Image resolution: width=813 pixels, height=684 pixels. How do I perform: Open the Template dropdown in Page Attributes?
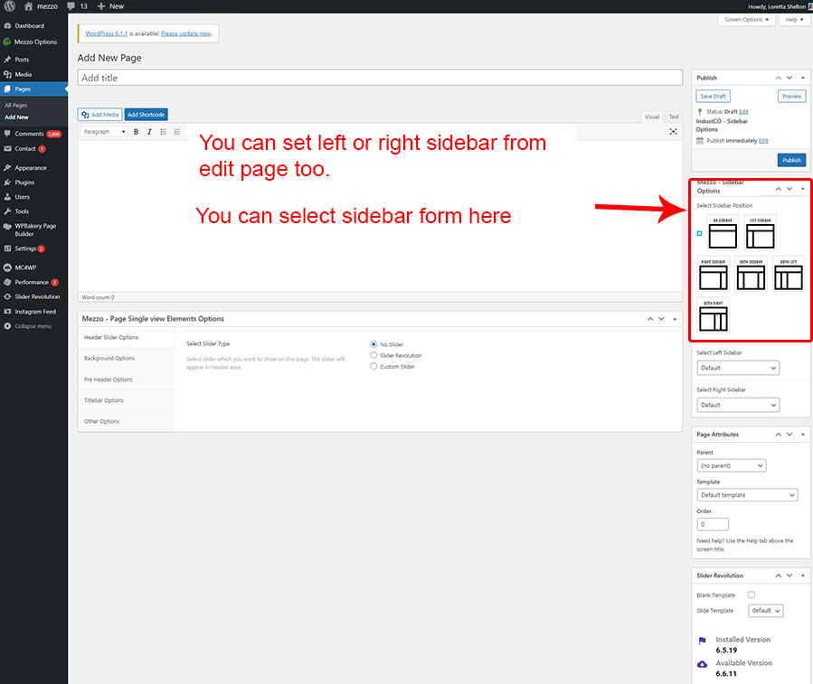[748, 495]
